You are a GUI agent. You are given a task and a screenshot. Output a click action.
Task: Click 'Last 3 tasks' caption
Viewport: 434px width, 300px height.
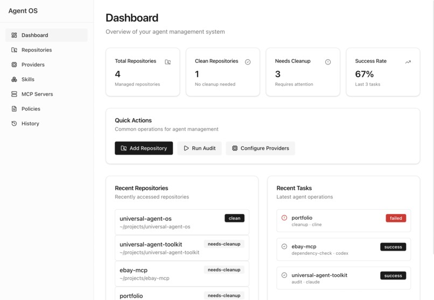(368, 84)
